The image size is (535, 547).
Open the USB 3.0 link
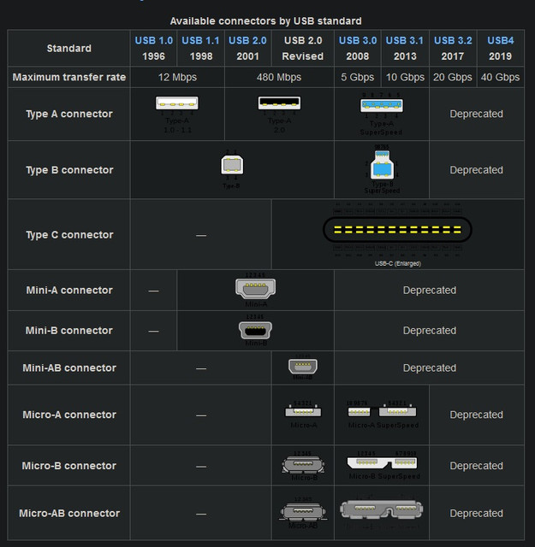(358, 40)
